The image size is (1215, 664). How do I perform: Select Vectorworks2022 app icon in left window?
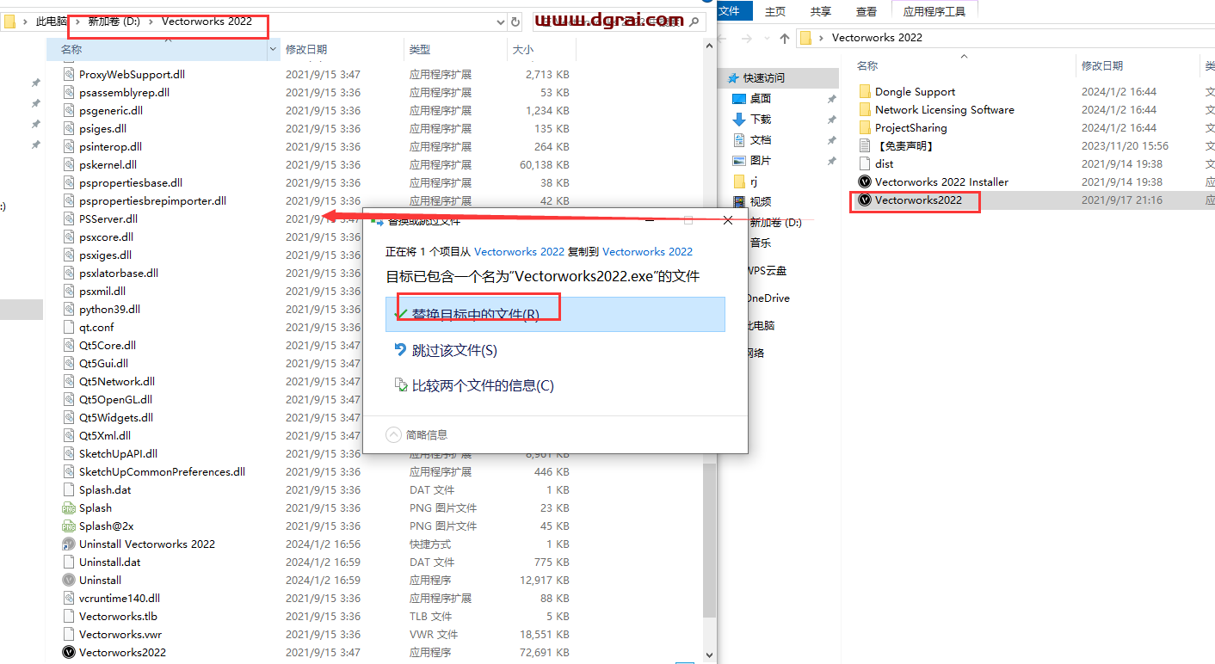(x=69, y=652)
